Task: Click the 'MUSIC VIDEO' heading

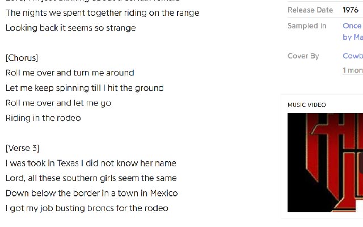Action: click(307, 104)
